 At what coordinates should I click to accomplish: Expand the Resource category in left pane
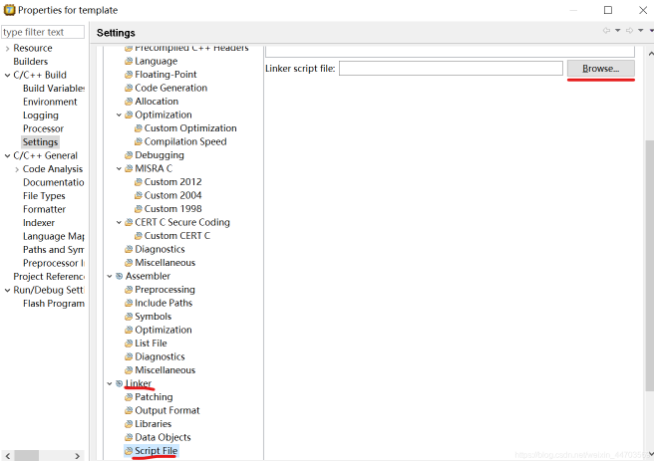pyautogui.click(x=7, y=48)
